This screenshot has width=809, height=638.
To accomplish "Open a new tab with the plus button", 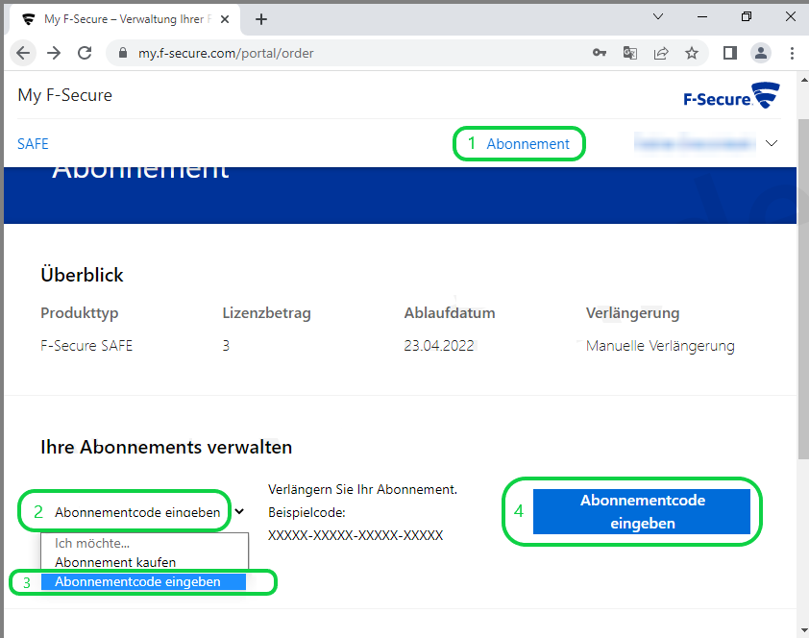I will (x=261, y=19).
